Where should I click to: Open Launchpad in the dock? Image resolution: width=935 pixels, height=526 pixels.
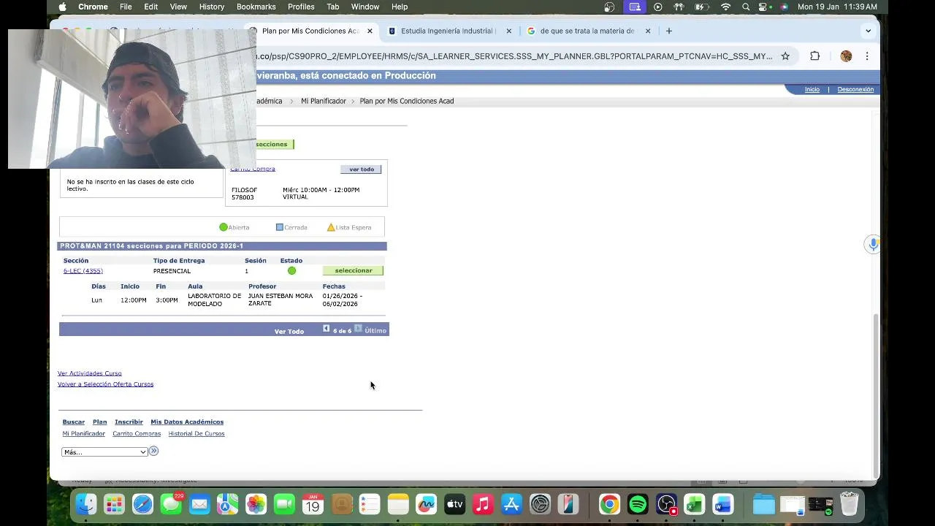point(114,504)
